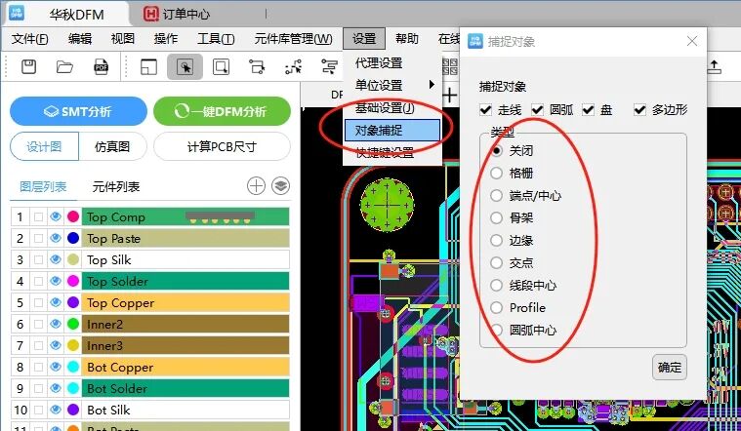Screen dimensions: 741x431
Task: Close the 捕捉对象 dialog
Action: pyautogui.click(x=692, y=42)
